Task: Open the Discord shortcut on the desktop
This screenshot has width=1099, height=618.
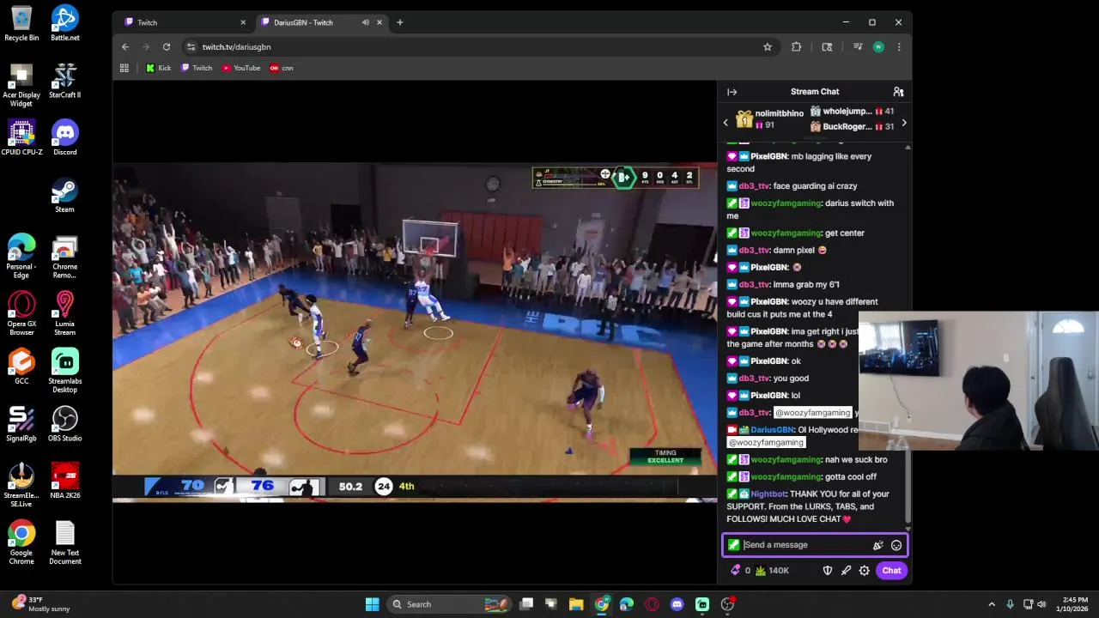Action: 64,137
